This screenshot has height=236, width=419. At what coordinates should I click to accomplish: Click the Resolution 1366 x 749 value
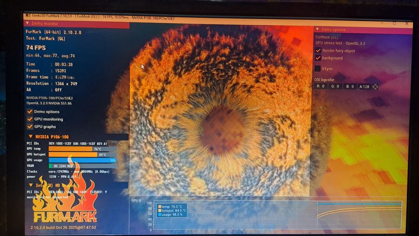click(66, 84)
